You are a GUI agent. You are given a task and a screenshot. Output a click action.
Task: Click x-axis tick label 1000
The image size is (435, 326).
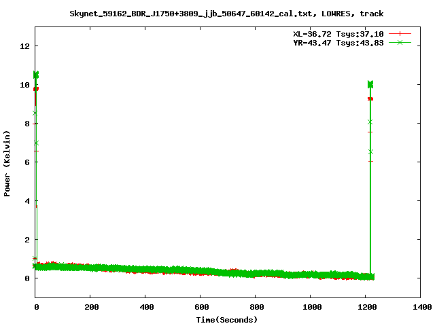coord(312,307)
